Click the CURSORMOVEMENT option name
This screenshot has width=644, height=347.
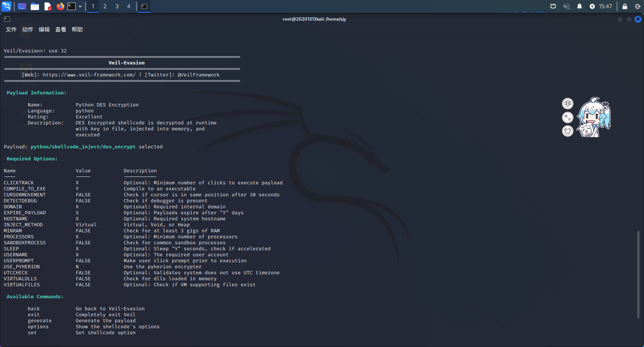coord(25,195)
